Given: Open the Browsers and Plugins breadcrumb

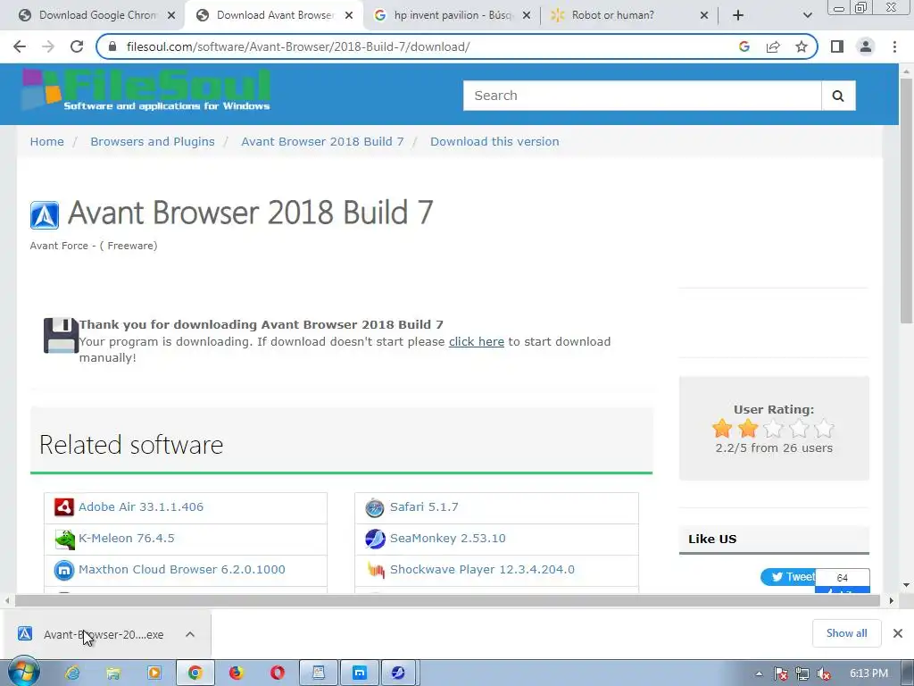Looking at the screenshot, I should (x=152, y=142).
